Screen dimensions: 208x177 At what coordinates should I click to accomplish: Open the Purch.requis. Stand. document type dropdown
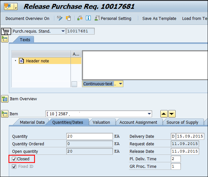coord(63,31)
